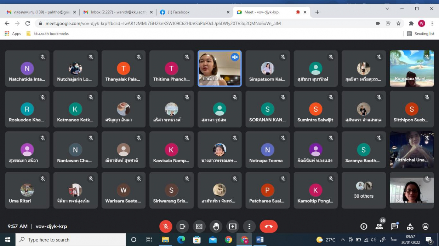
Task: Open meeting details info icon
Action: (x=364, y=227)
